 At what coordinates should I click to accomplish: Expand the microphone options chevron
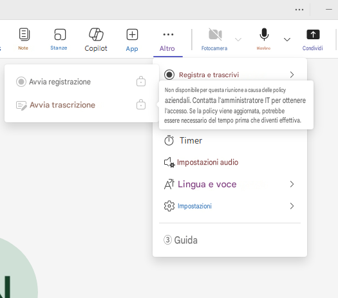287,39
